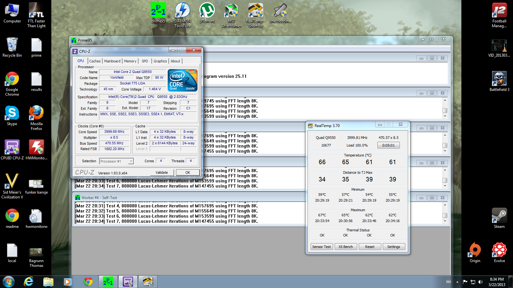The height and width of the screenshot is (288, 513).
Task: Click the Validate button in CPU-Z
Action: [x=162, y=172]
